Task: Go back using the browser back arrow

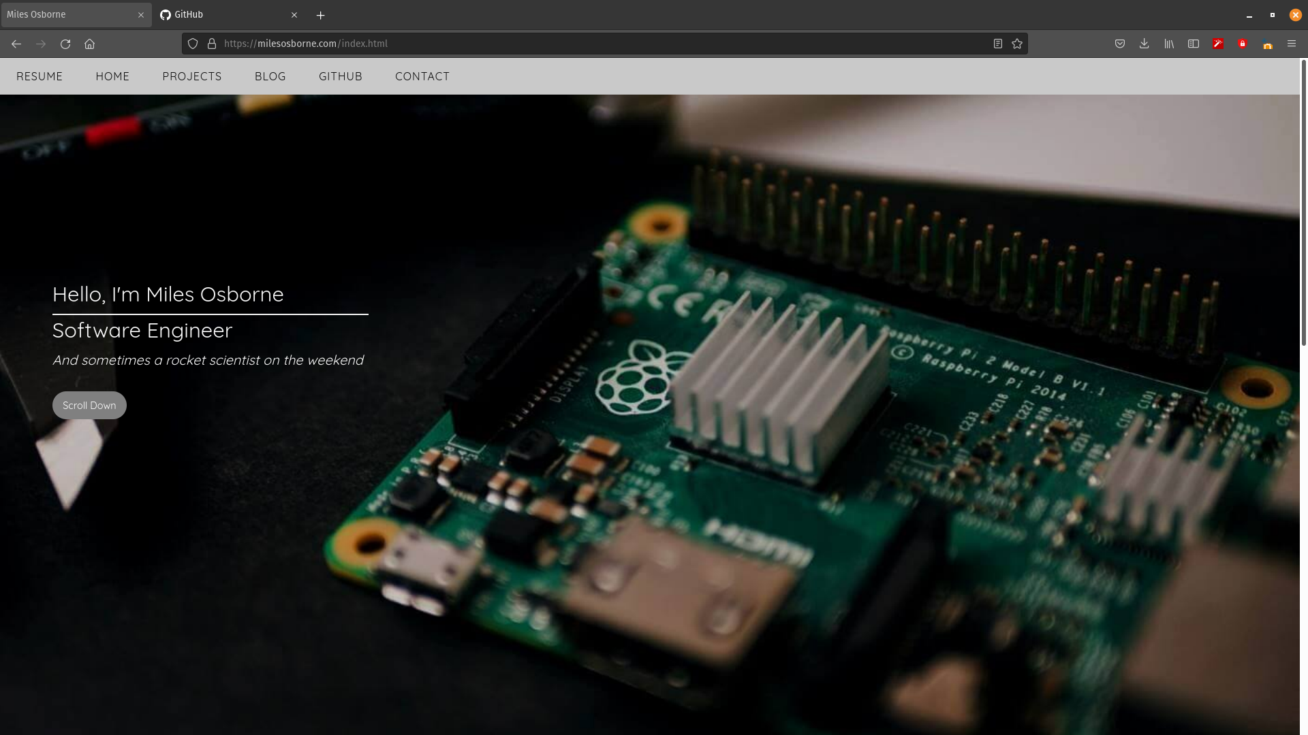Action: [x=16, y=44]
